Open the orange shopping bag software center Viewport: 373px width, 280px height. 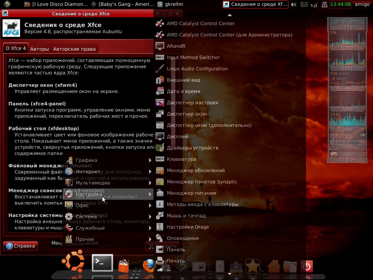(123, 266)
